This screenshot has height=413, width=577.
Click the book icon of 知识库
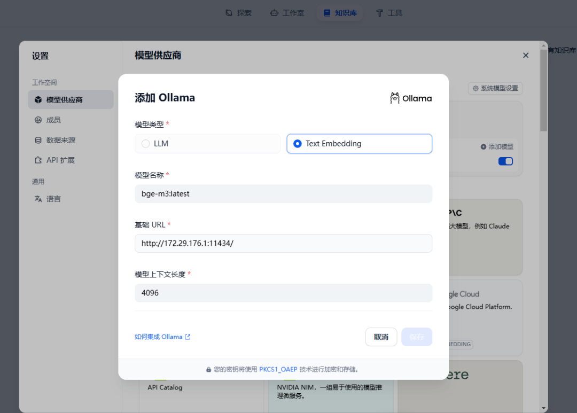click(327, 13)
